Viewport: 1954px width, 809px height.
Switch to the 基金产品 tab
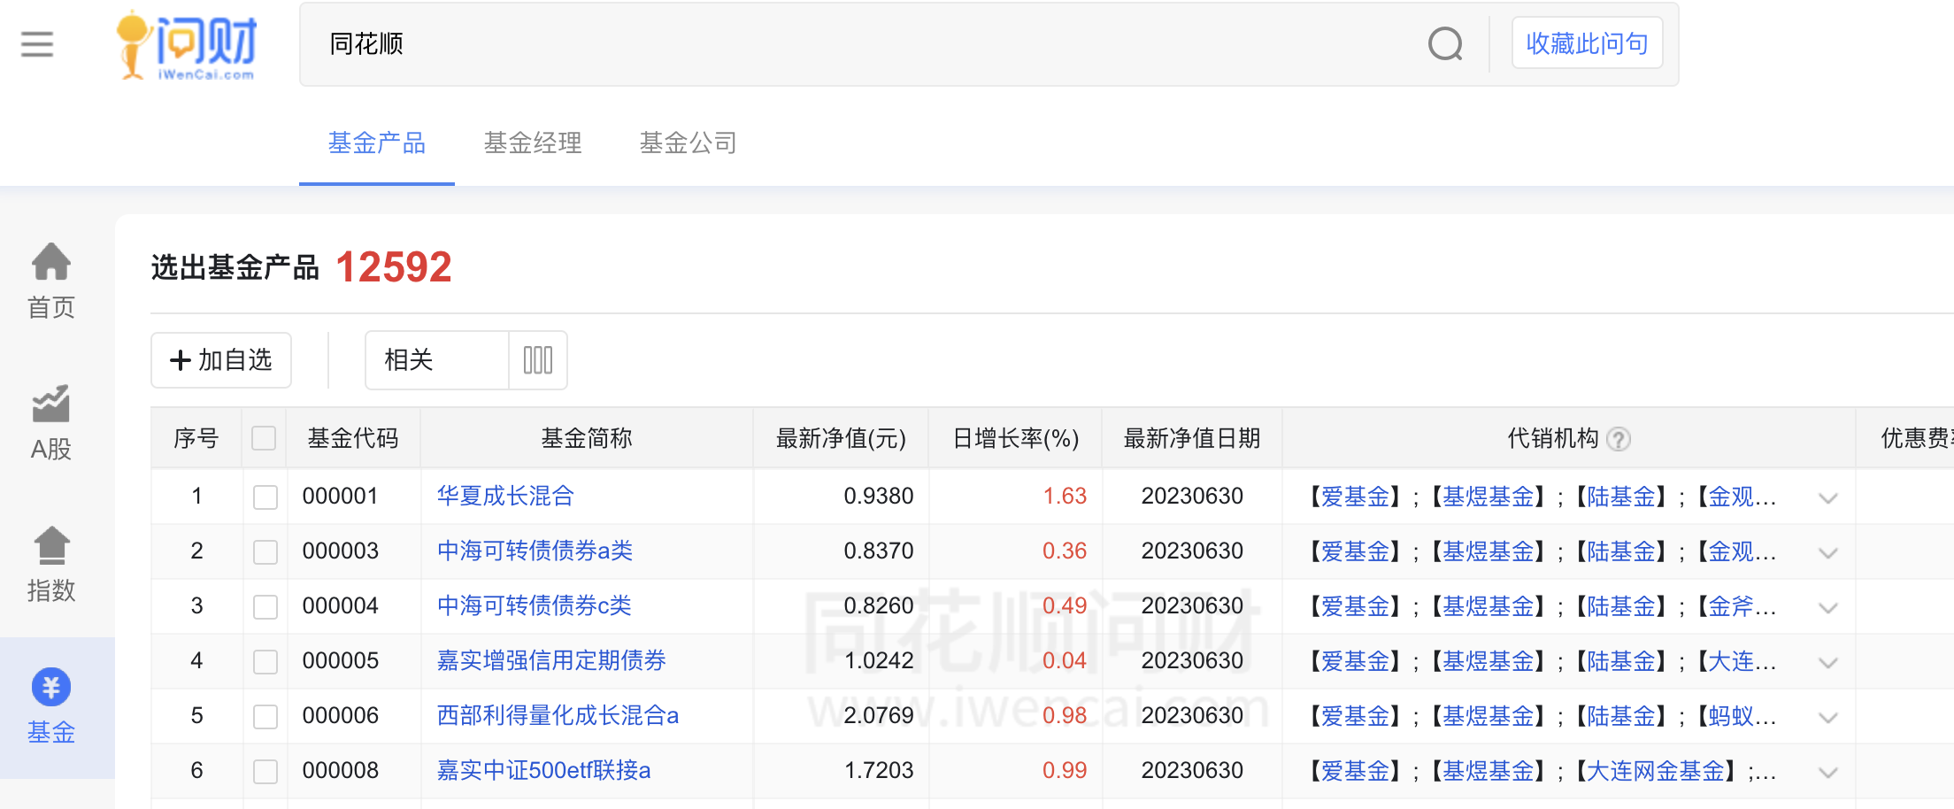377,143
